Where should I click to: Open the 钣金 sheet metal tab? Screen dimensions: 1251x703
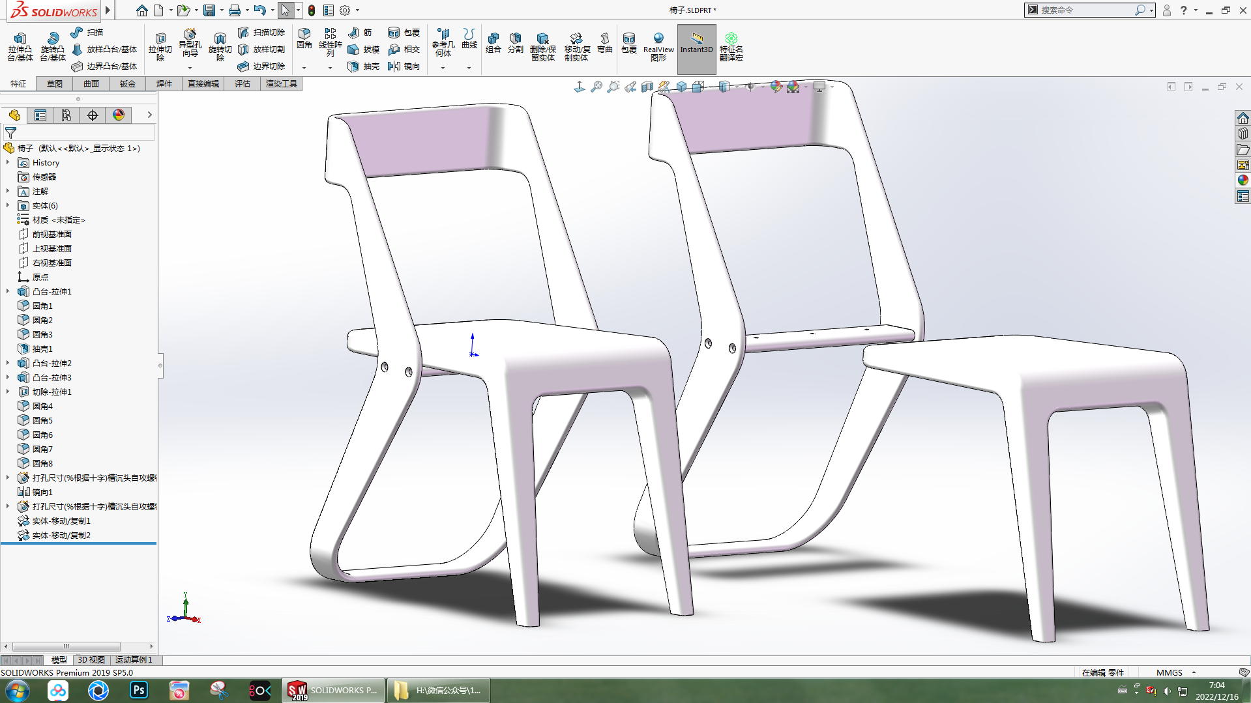(x=128, y=83)
